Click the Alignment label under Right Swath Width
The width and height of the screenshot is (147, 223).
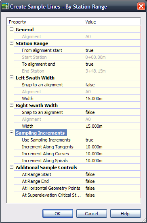31,119
